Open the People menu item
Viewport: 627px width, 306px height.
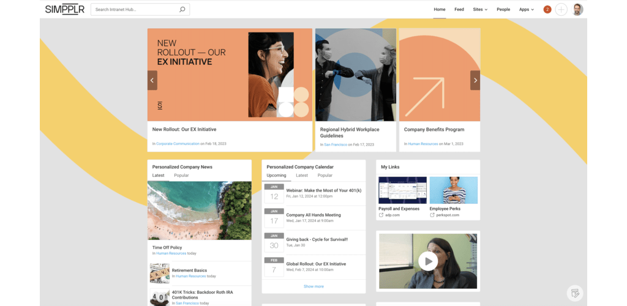click(503, 10)
